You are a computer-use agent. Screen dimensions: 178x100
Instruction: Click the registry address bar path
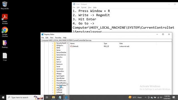point(106,40)
